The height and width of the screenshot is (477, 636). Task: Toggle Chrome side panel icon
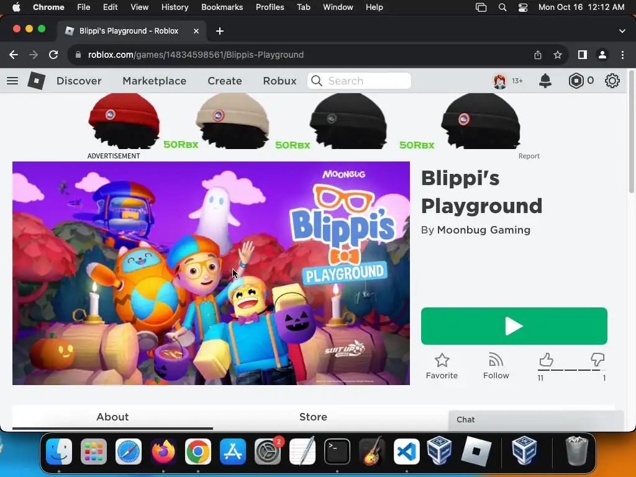pos(583,55)
